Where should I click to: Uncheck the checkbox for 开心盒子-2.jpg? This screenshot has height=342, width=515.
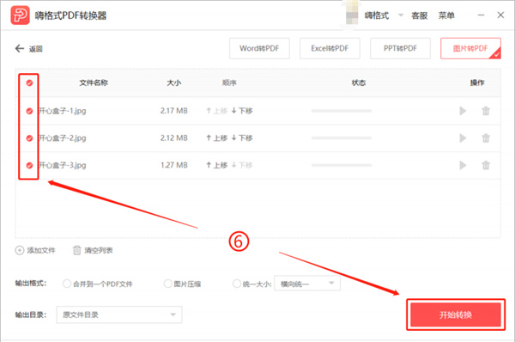29,138
